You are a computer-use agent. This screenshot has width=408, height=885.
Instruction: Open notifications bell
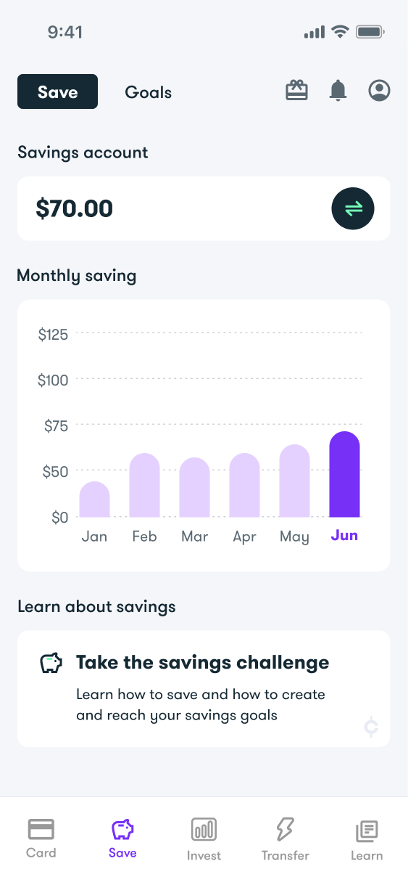(338, 91)
